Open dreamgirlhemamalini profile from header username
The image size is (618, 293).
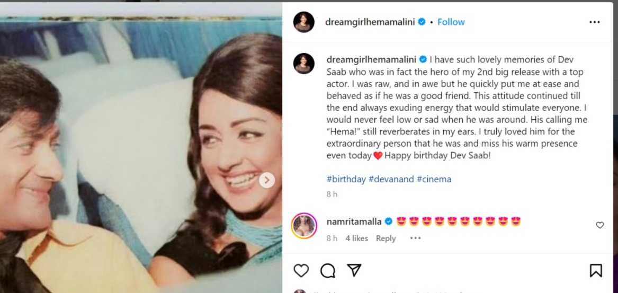(x=370, y=22)
